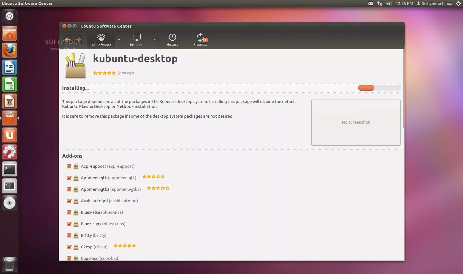The width and height of the screenshot is (463, 274).
Task: Click the Appmenu-gtk3 package icon
Action: click(x=76, y=189)
